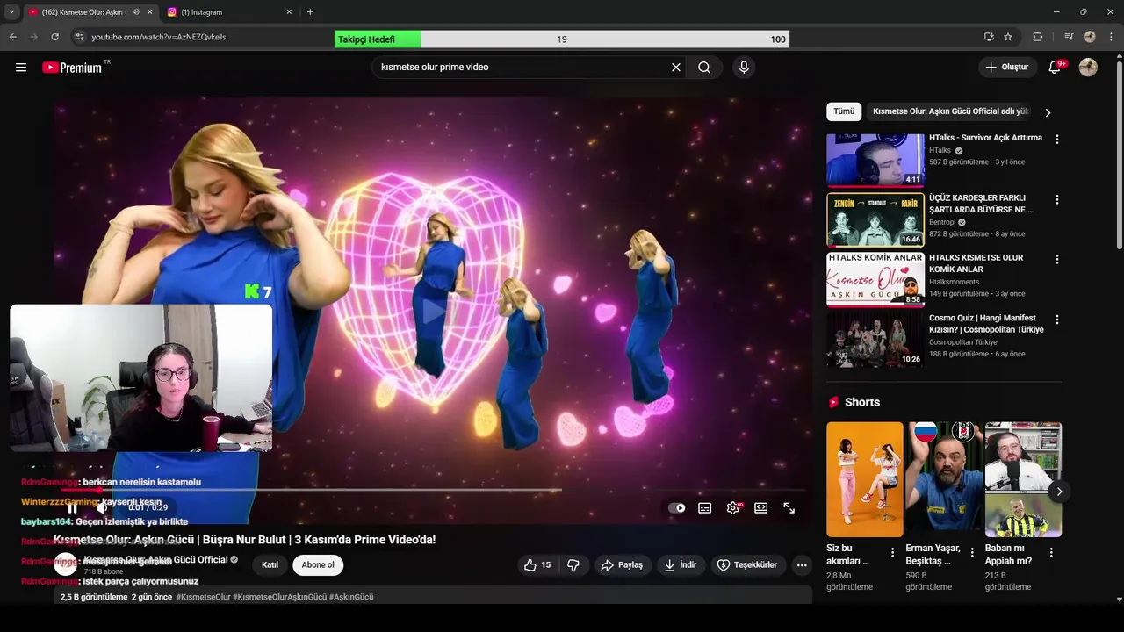
Task: Reload the page
Action: coord(54,37)
